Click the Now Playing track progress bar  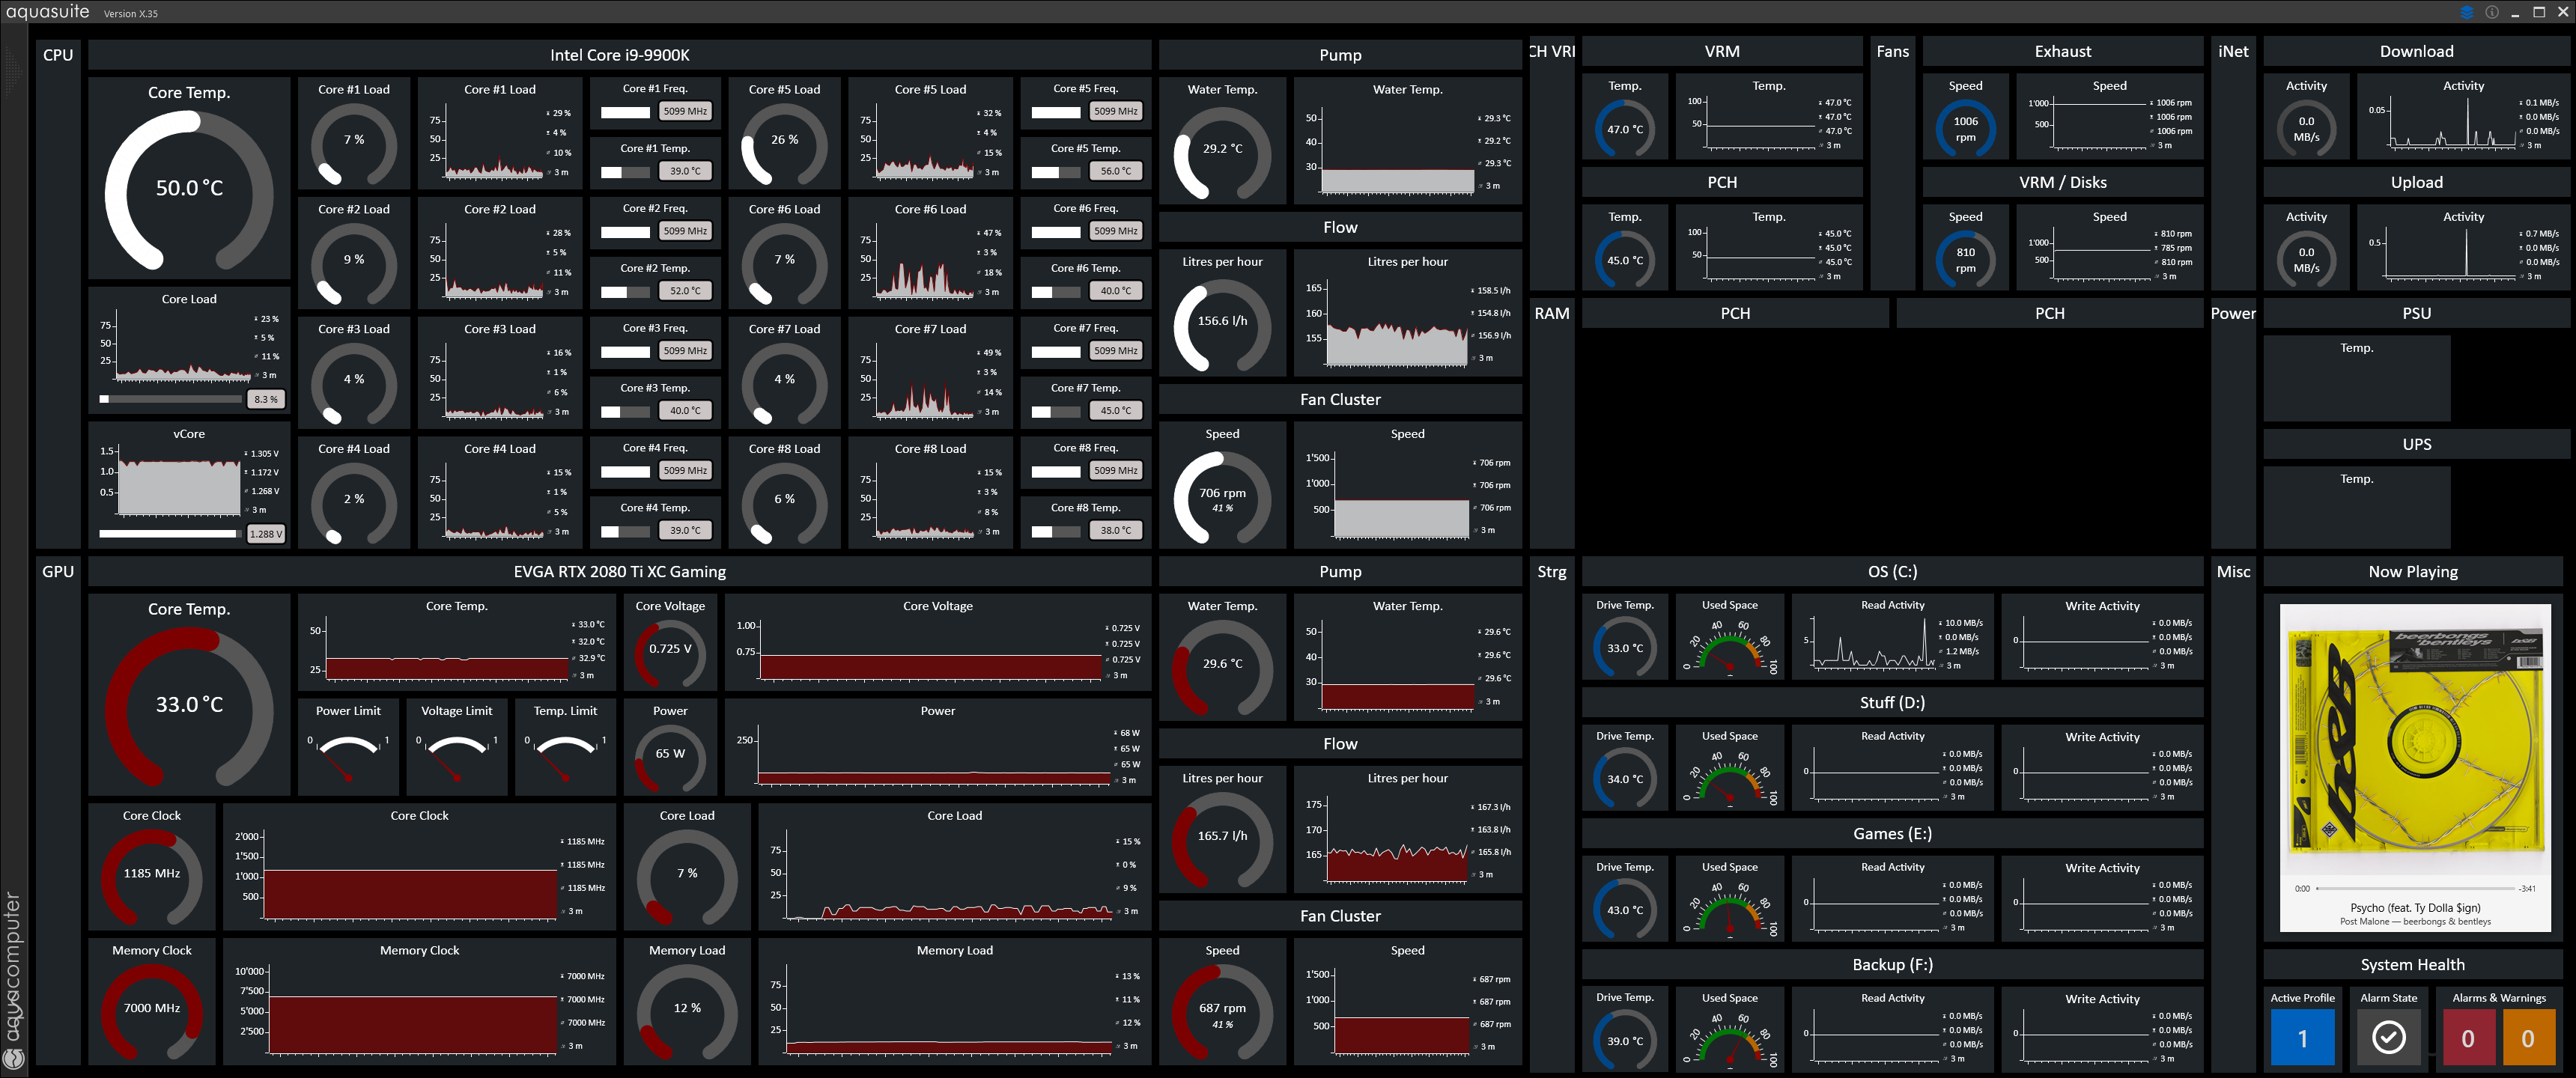click(2415, 888)
